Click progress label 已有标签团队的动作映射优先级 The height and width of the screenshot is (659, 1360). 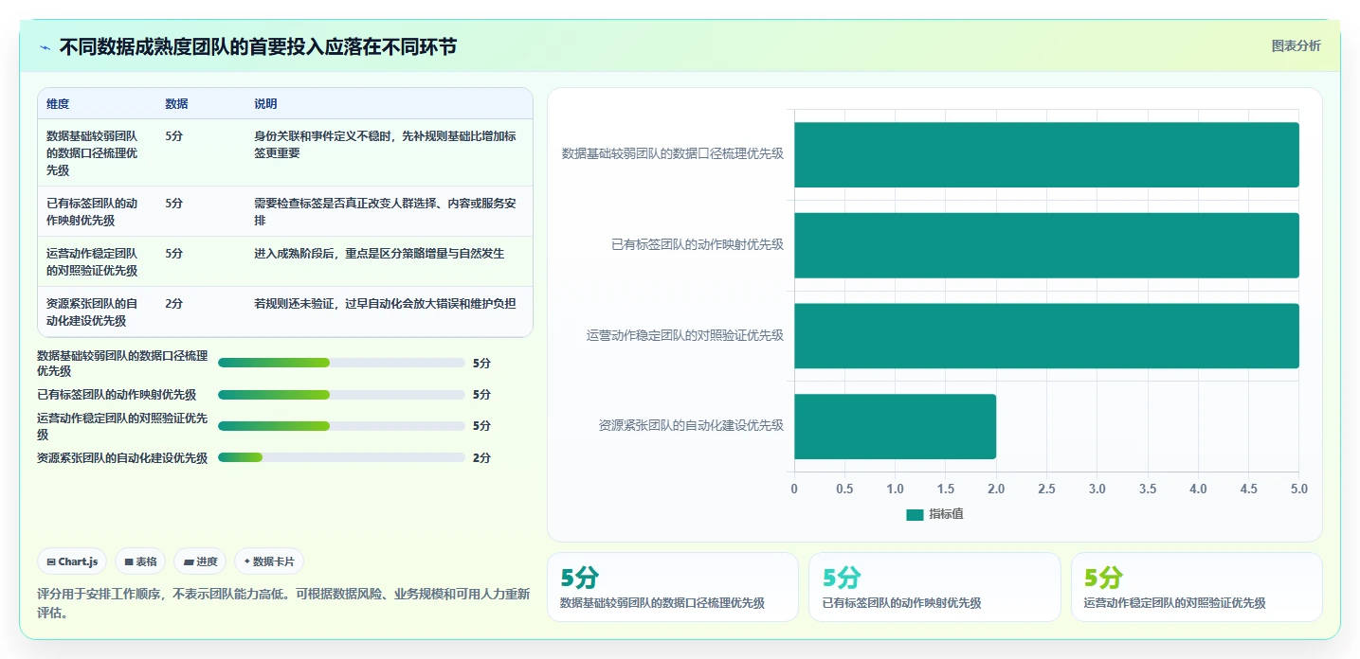pos(117,395)
